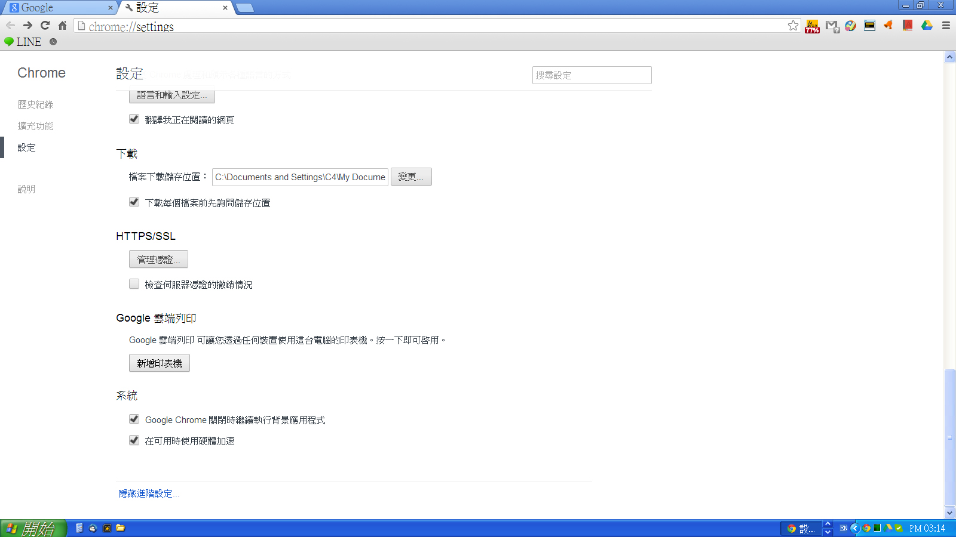
Task: Expand hidden tray icons with the round arrow
Action: point(855,528)
